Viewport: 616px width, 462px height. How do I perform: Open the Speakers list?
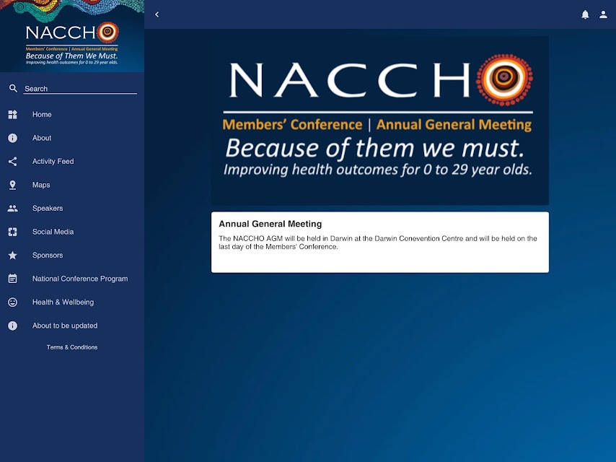coord(72,209)
